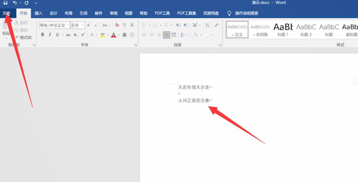The width and height of the screenshot is (358, 182).
Task: Open the phonetic guide (pinyin) tool
Action: click(x=125, y=25)
